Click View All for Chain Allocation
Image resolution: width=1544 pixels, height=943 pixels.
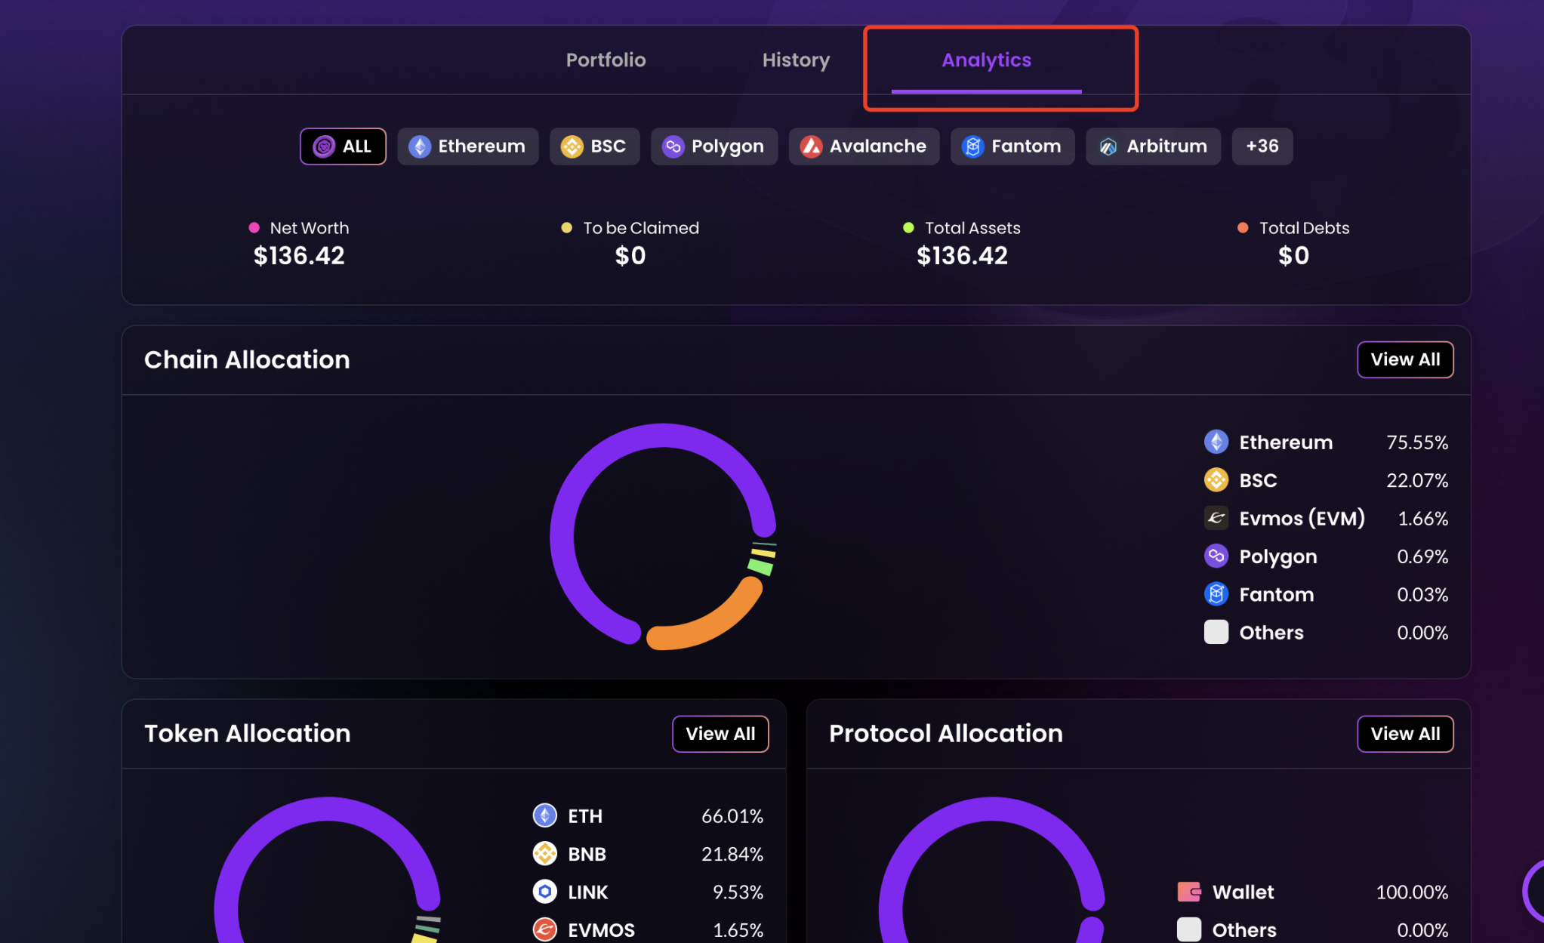point(1404,359)
